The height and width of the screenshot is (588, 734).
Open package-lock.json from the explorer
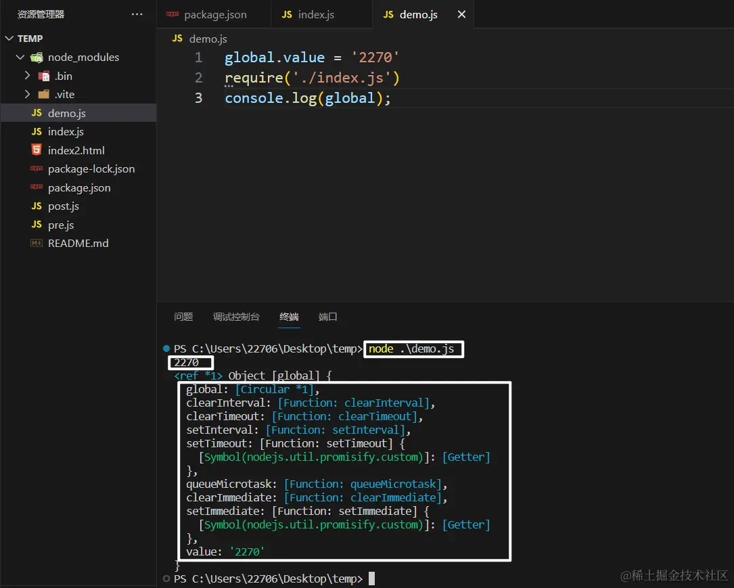click(78, 169)
